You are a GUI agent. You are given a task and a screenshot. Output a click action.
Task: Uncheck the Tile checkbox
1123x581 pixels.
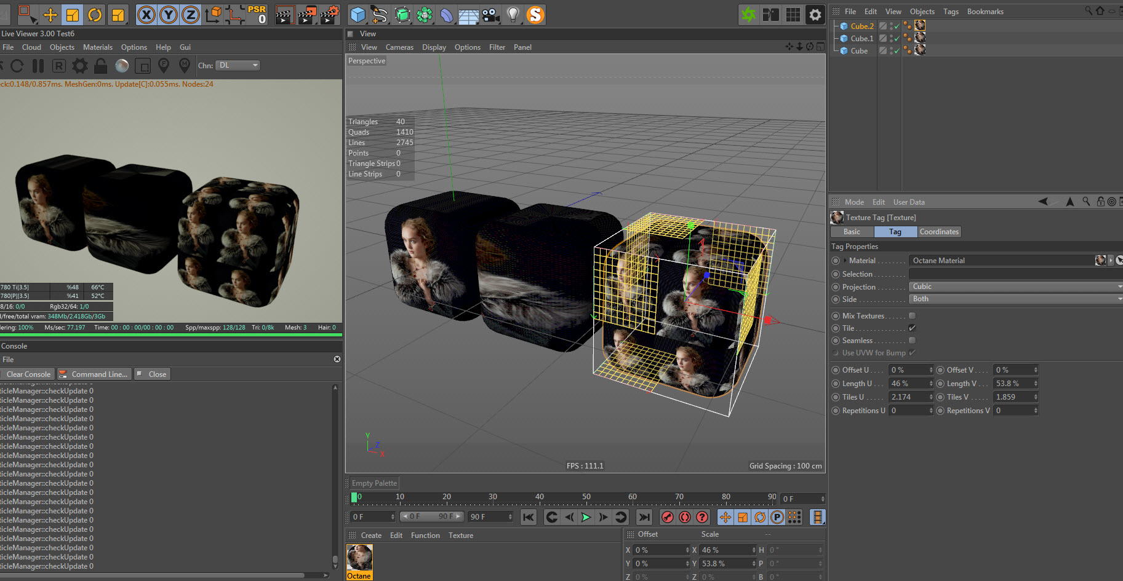tap(912, 328)
